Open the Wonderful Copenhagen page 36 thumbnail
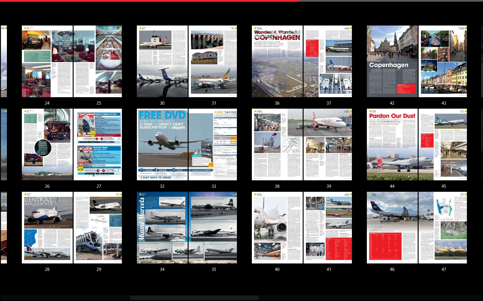This screenshot has height=301, width=483. tap(277, 61)
